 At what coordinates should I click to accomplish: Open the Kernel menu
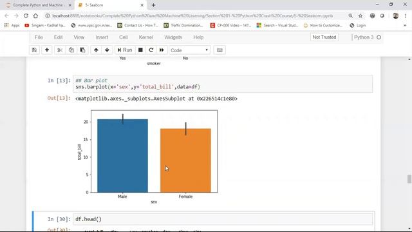click(146, 37)
